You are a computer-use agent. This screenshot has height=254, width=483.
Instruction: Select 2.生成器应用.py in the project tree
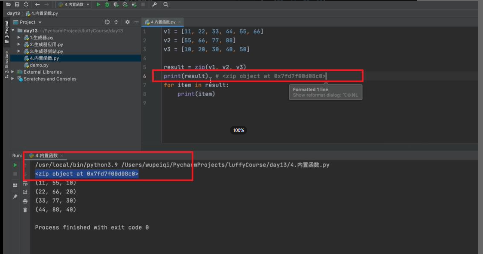click(43, 45)
